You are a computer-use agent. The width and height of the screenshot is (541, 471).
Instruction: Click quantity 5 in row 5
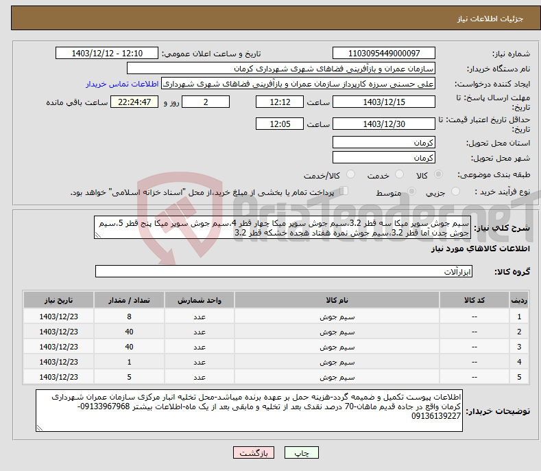click(x=129, y=378)
